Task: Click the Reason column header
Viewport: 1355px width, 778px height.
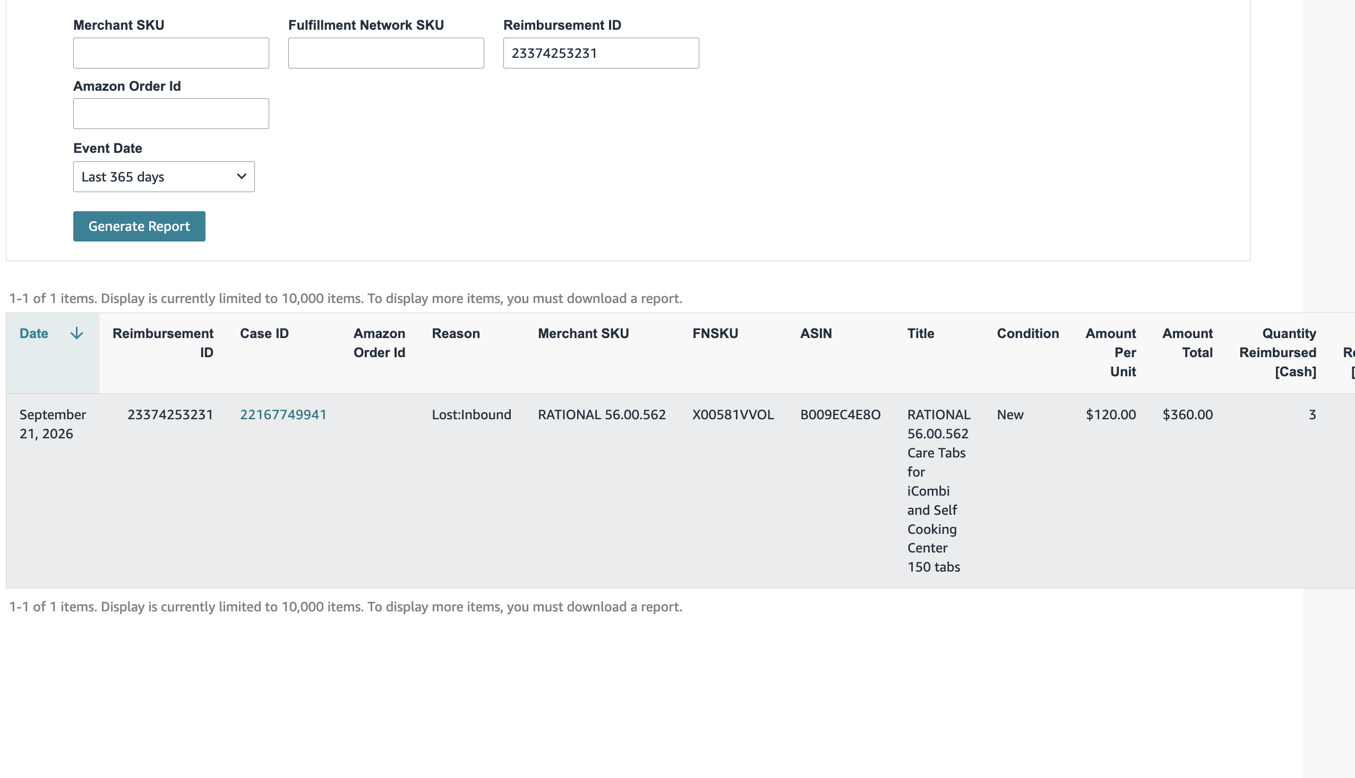Action: click(456, 333)
